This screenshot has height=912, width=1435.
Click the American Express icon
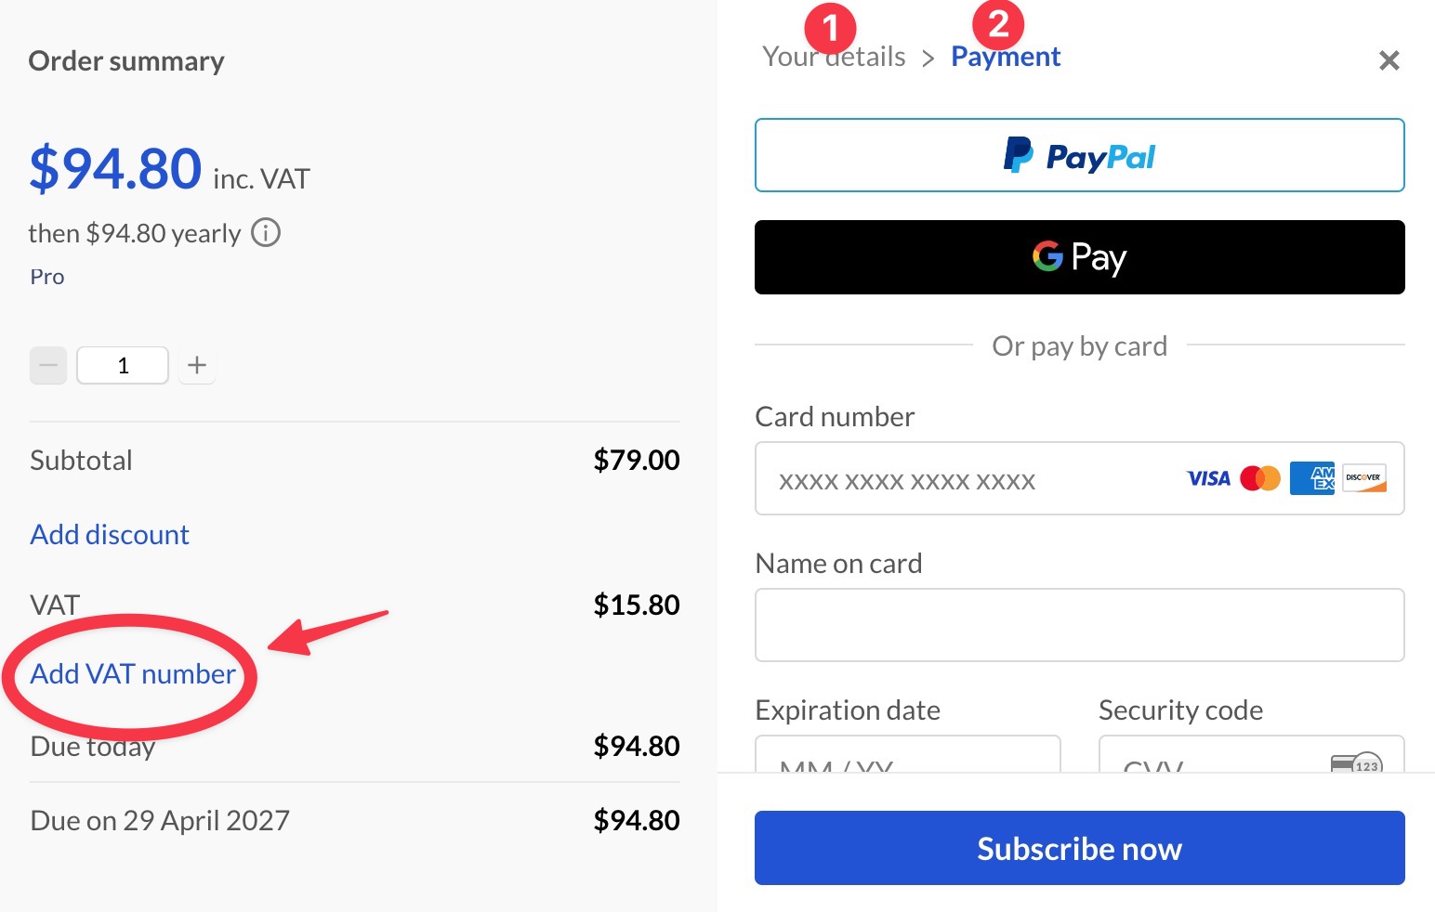(x=1311, y=477)
